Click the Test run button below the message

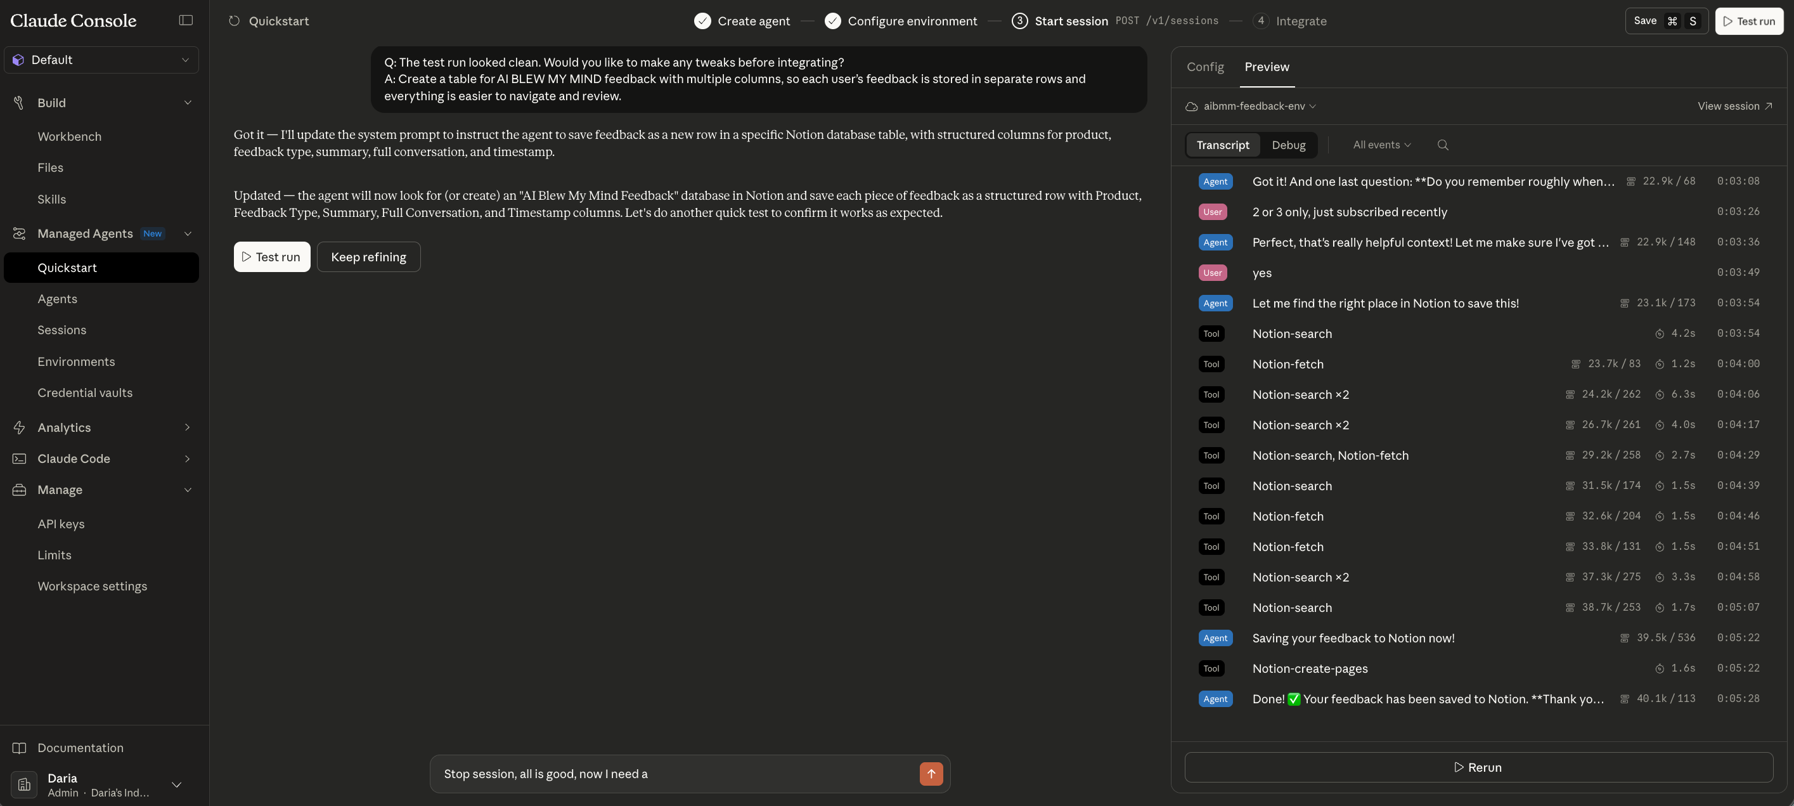pyautogui.click(x=271, y=257)
